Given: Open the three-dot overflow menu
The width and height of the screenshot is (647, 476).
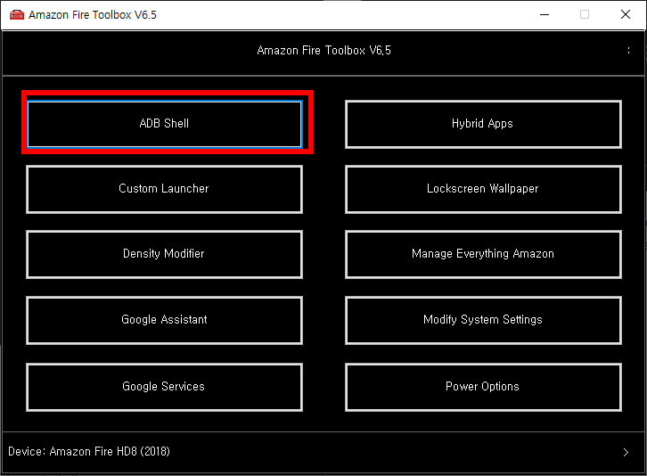Looking at the screenshot, I should click(628, 51).
